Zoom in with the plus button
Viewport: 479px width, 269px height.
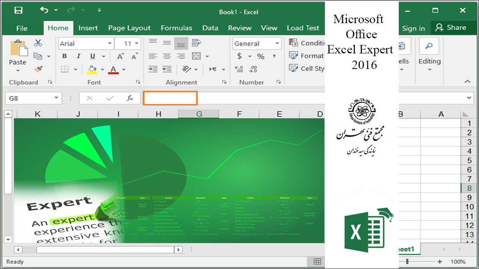point(439,261)
